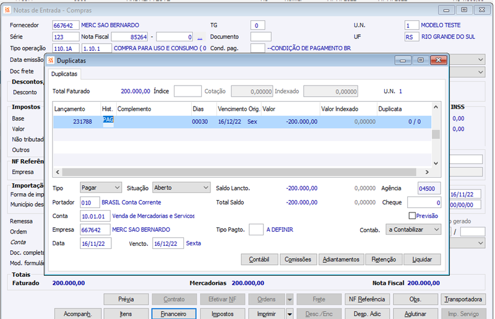Screen dimensions: 495x319
Task: Click the ellipsis lookup next to Nota Fiscal
Action: tap(200, 37)
